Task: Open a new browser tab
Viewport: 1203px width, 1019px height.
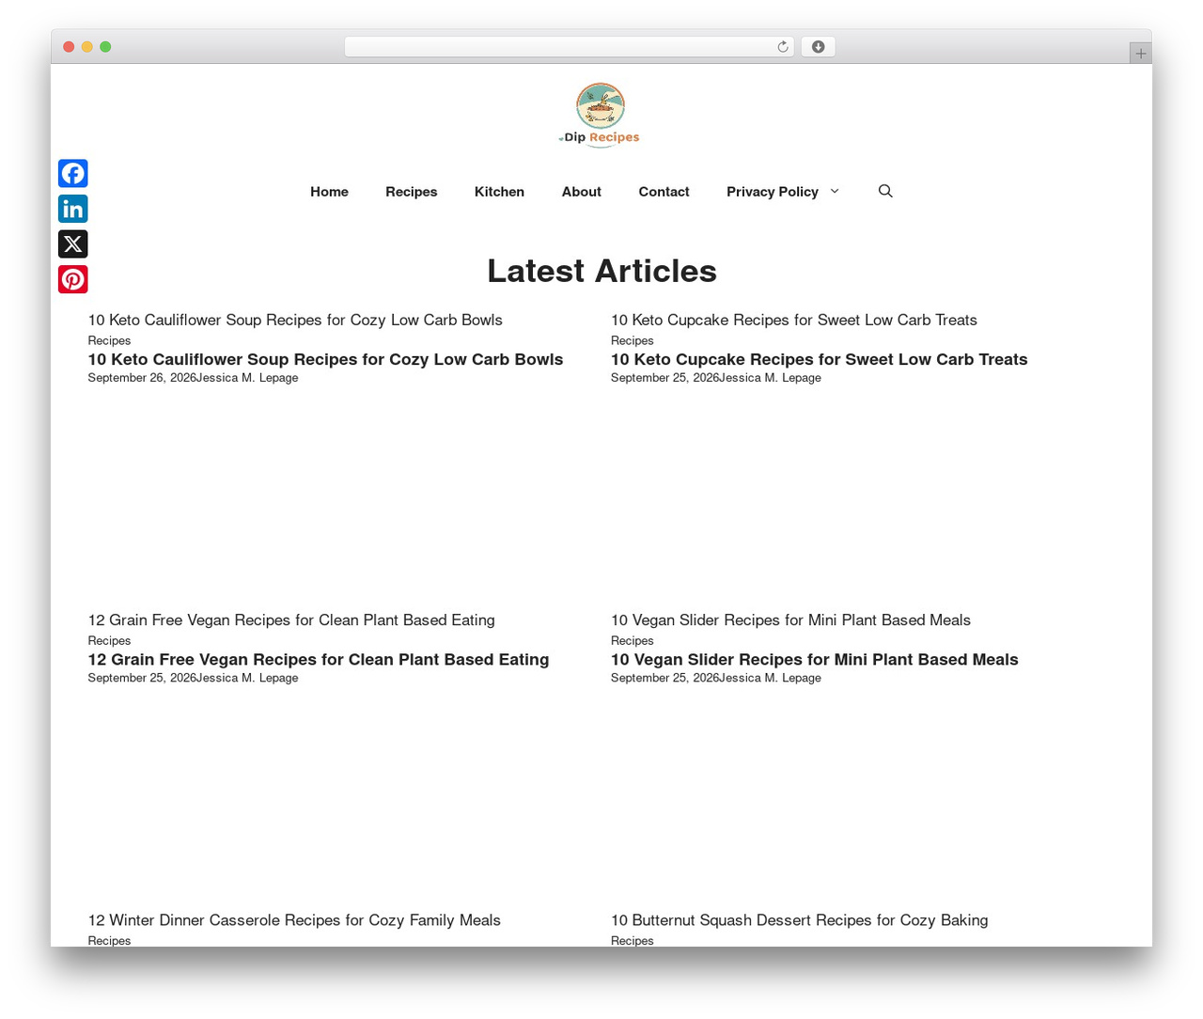Action: click(x=1140, y=54)
